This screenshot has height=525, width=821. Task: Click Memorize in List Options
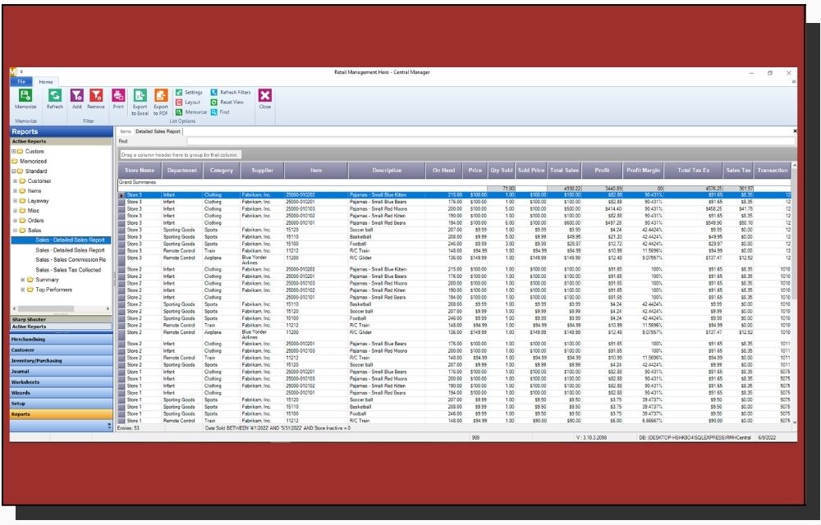pos(191,112)
